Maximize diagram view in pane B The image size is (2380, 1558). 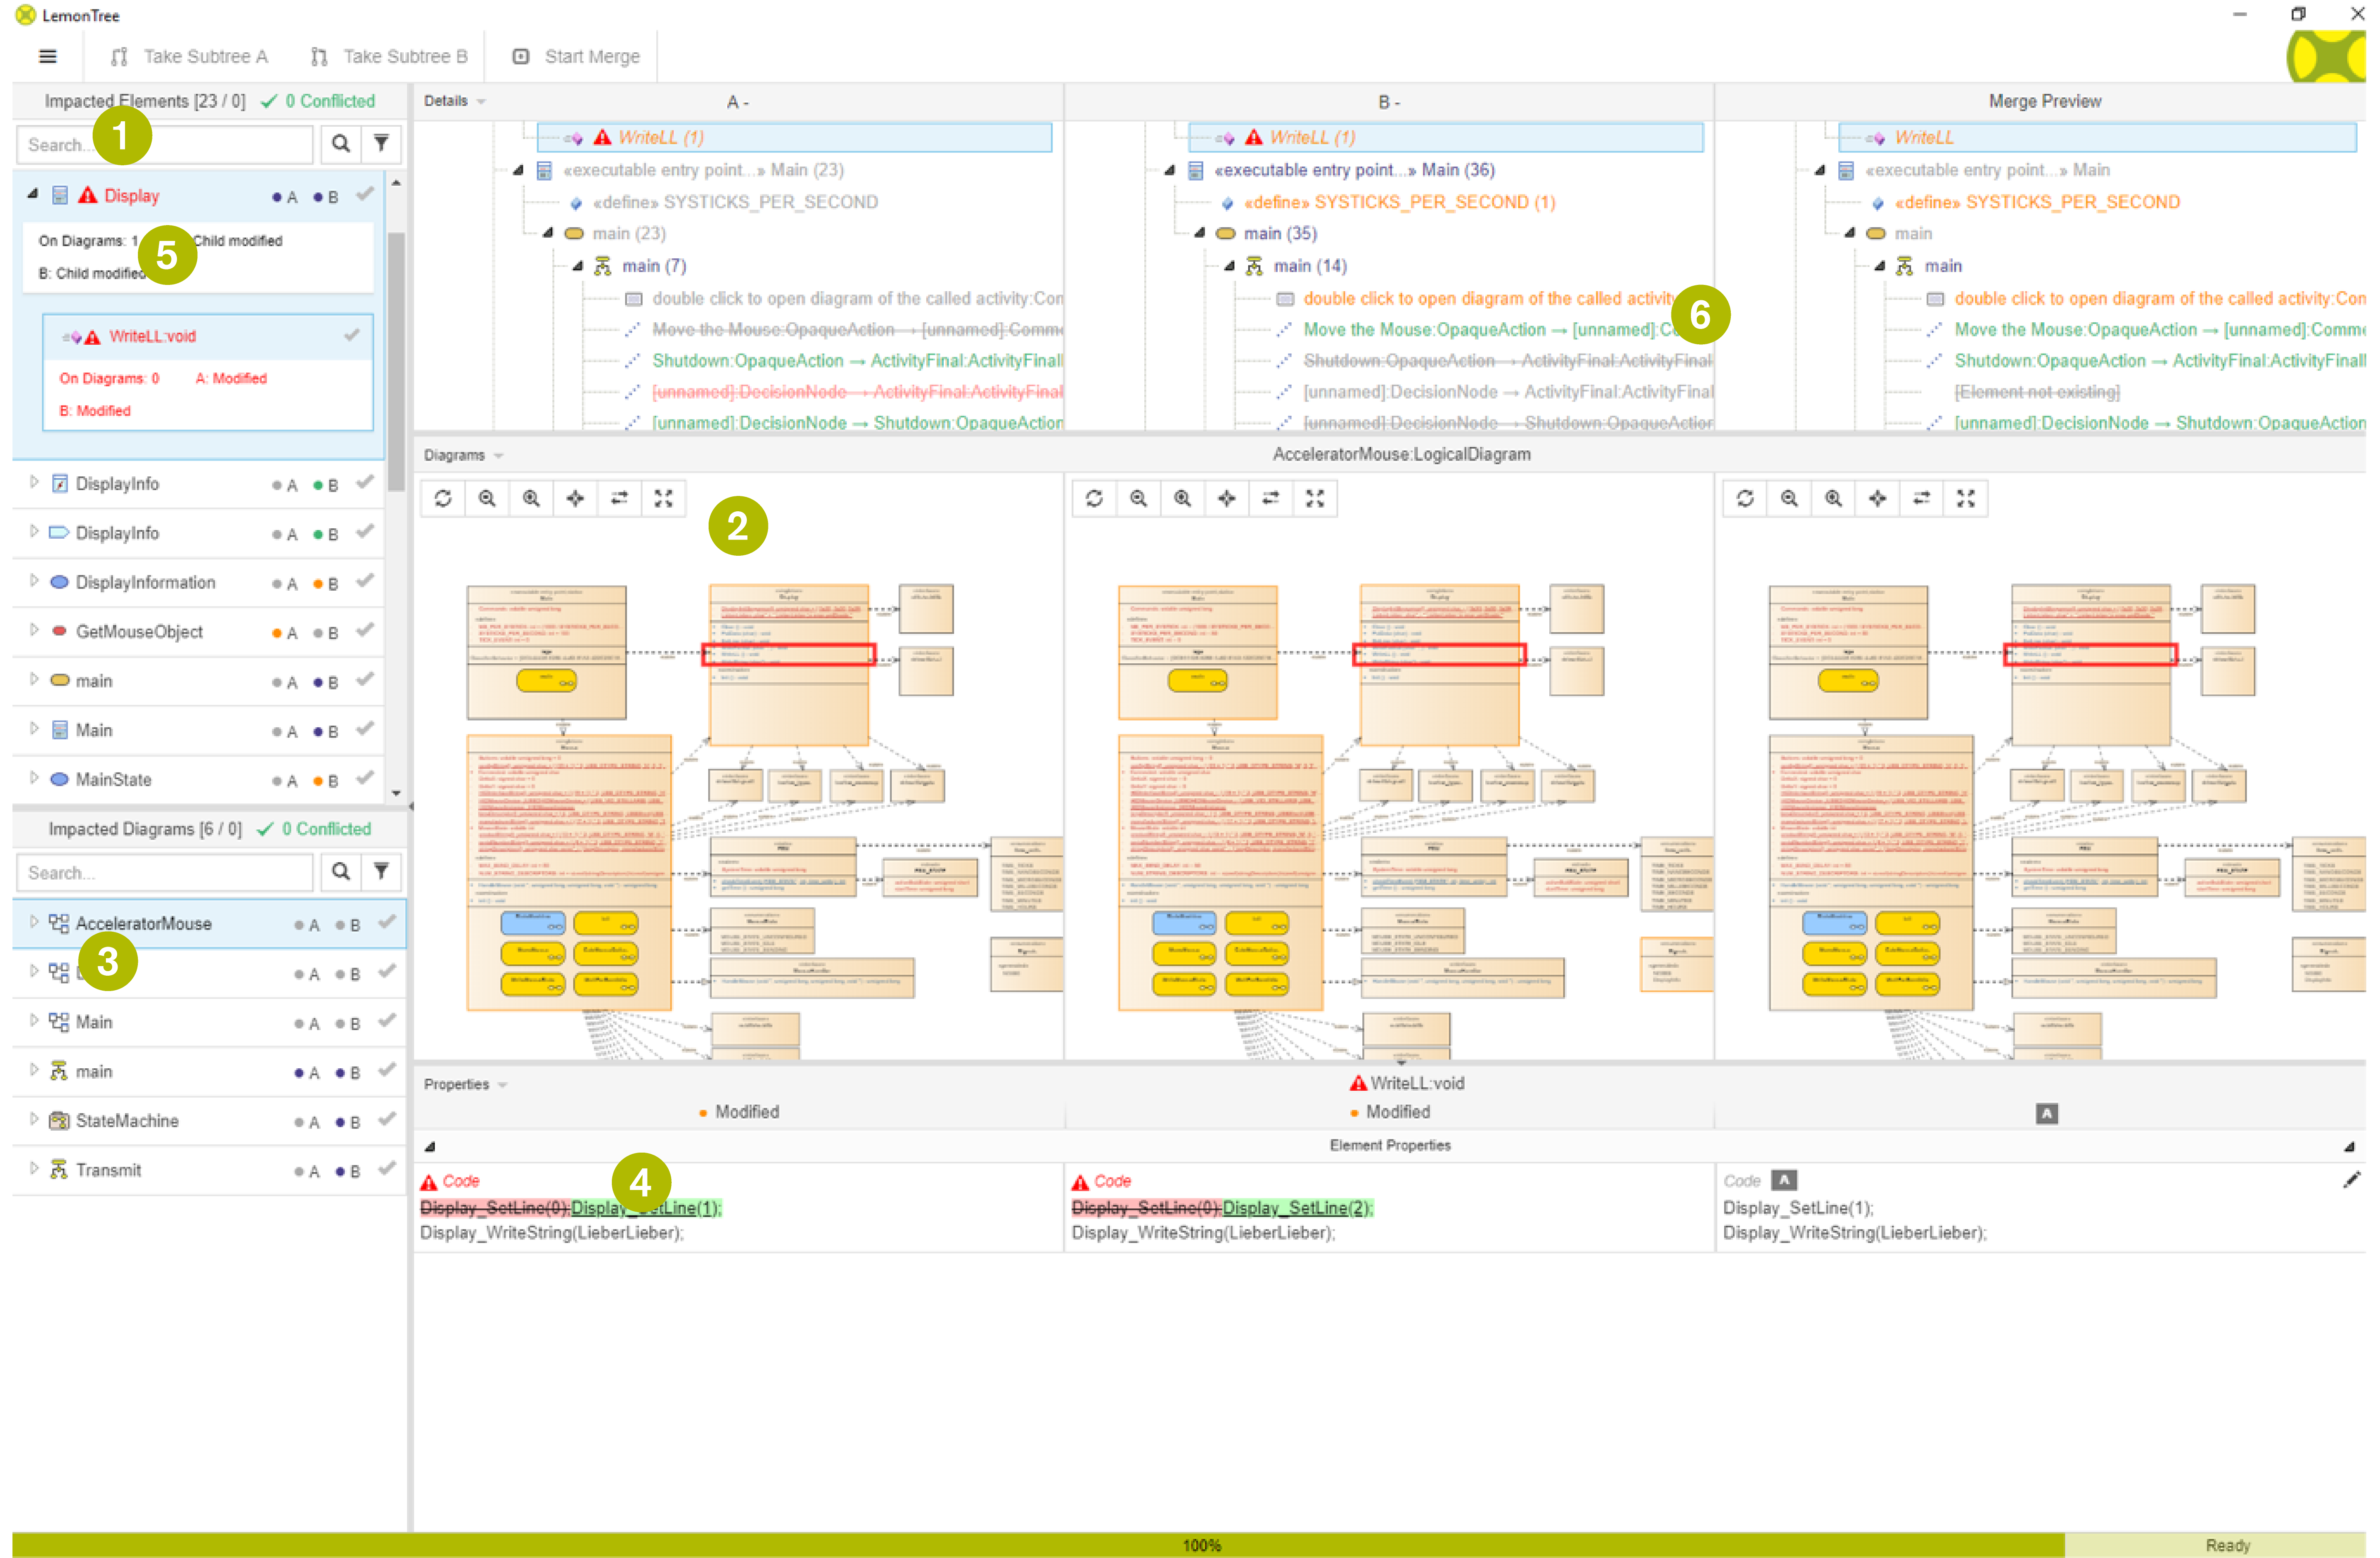(1314, 498)
